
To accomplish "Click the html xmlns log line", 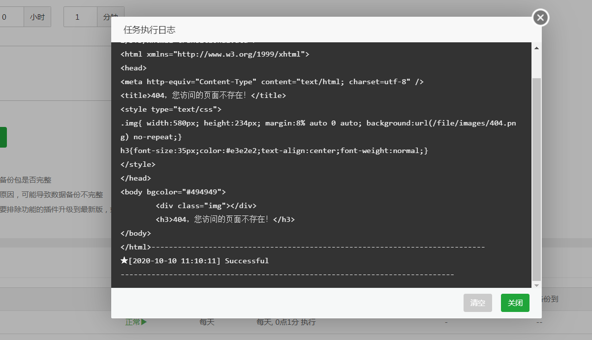I will click(215, 54).
